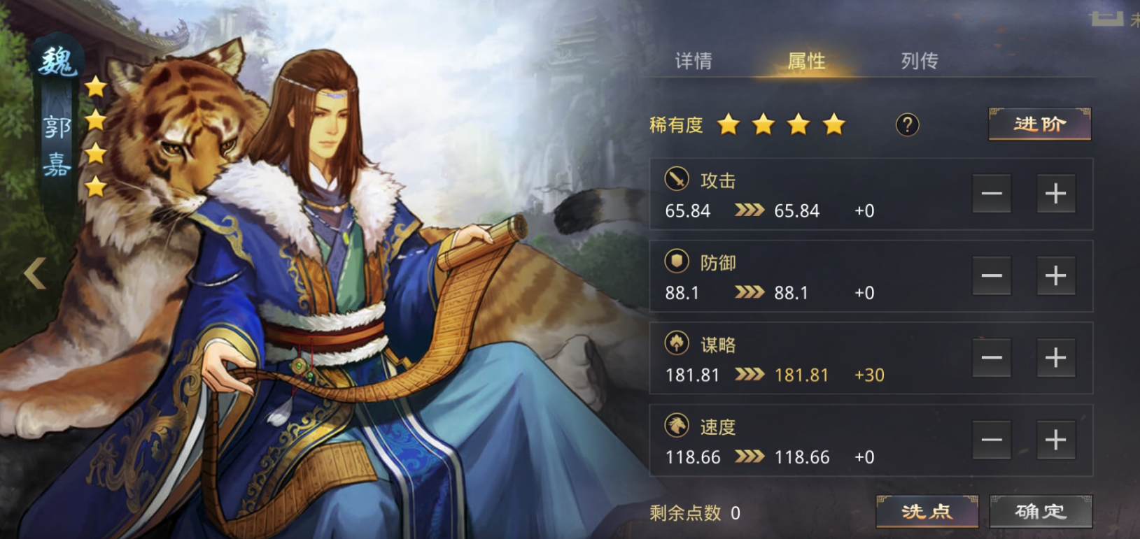Open the 列传 tab

point(920,62)
